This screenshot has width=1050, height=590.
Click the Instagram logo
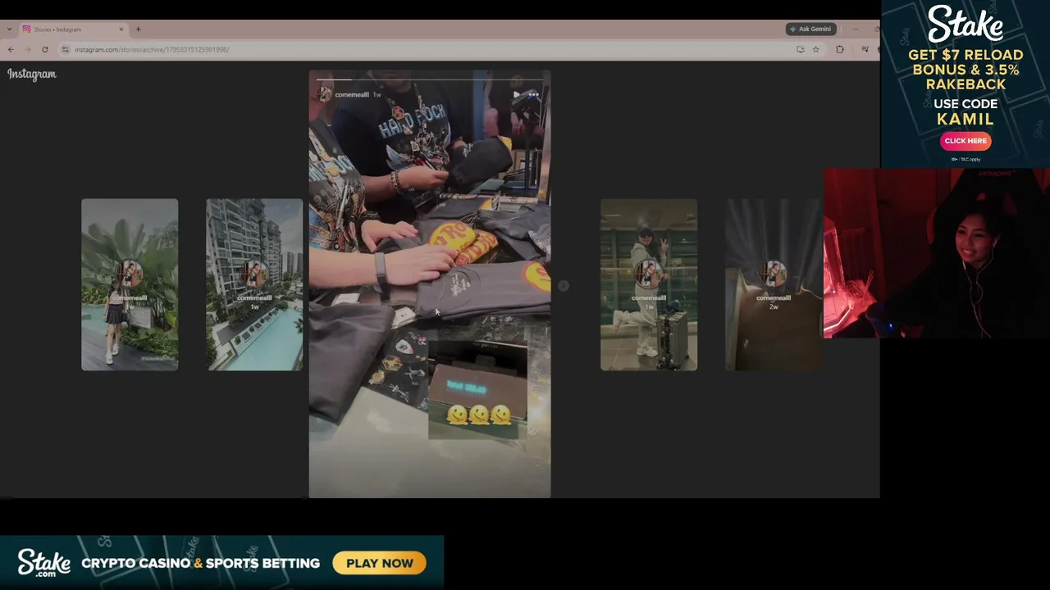click(32, 74)
